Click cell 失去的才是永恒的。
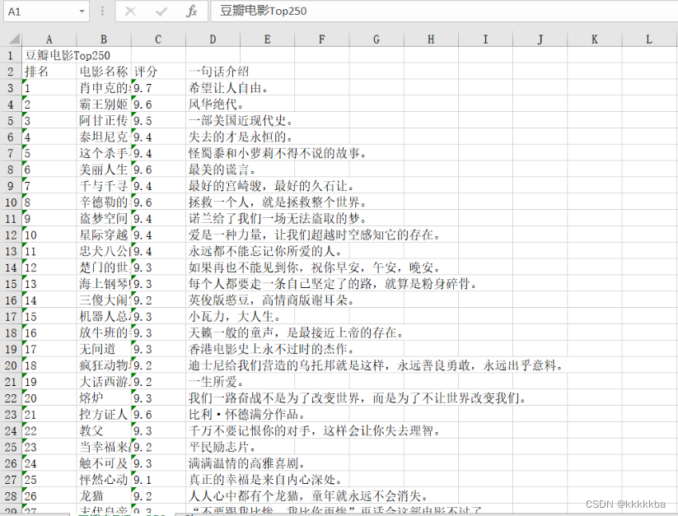Image resolution: width=678 pixels, height=516 pixels. pyautogui.click(x=241, y=137)
